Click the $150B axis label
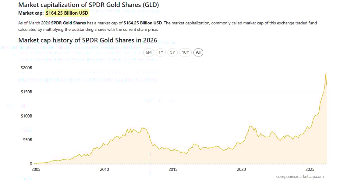This screenshot has height=180, width=351. click(x=27, y=92)
